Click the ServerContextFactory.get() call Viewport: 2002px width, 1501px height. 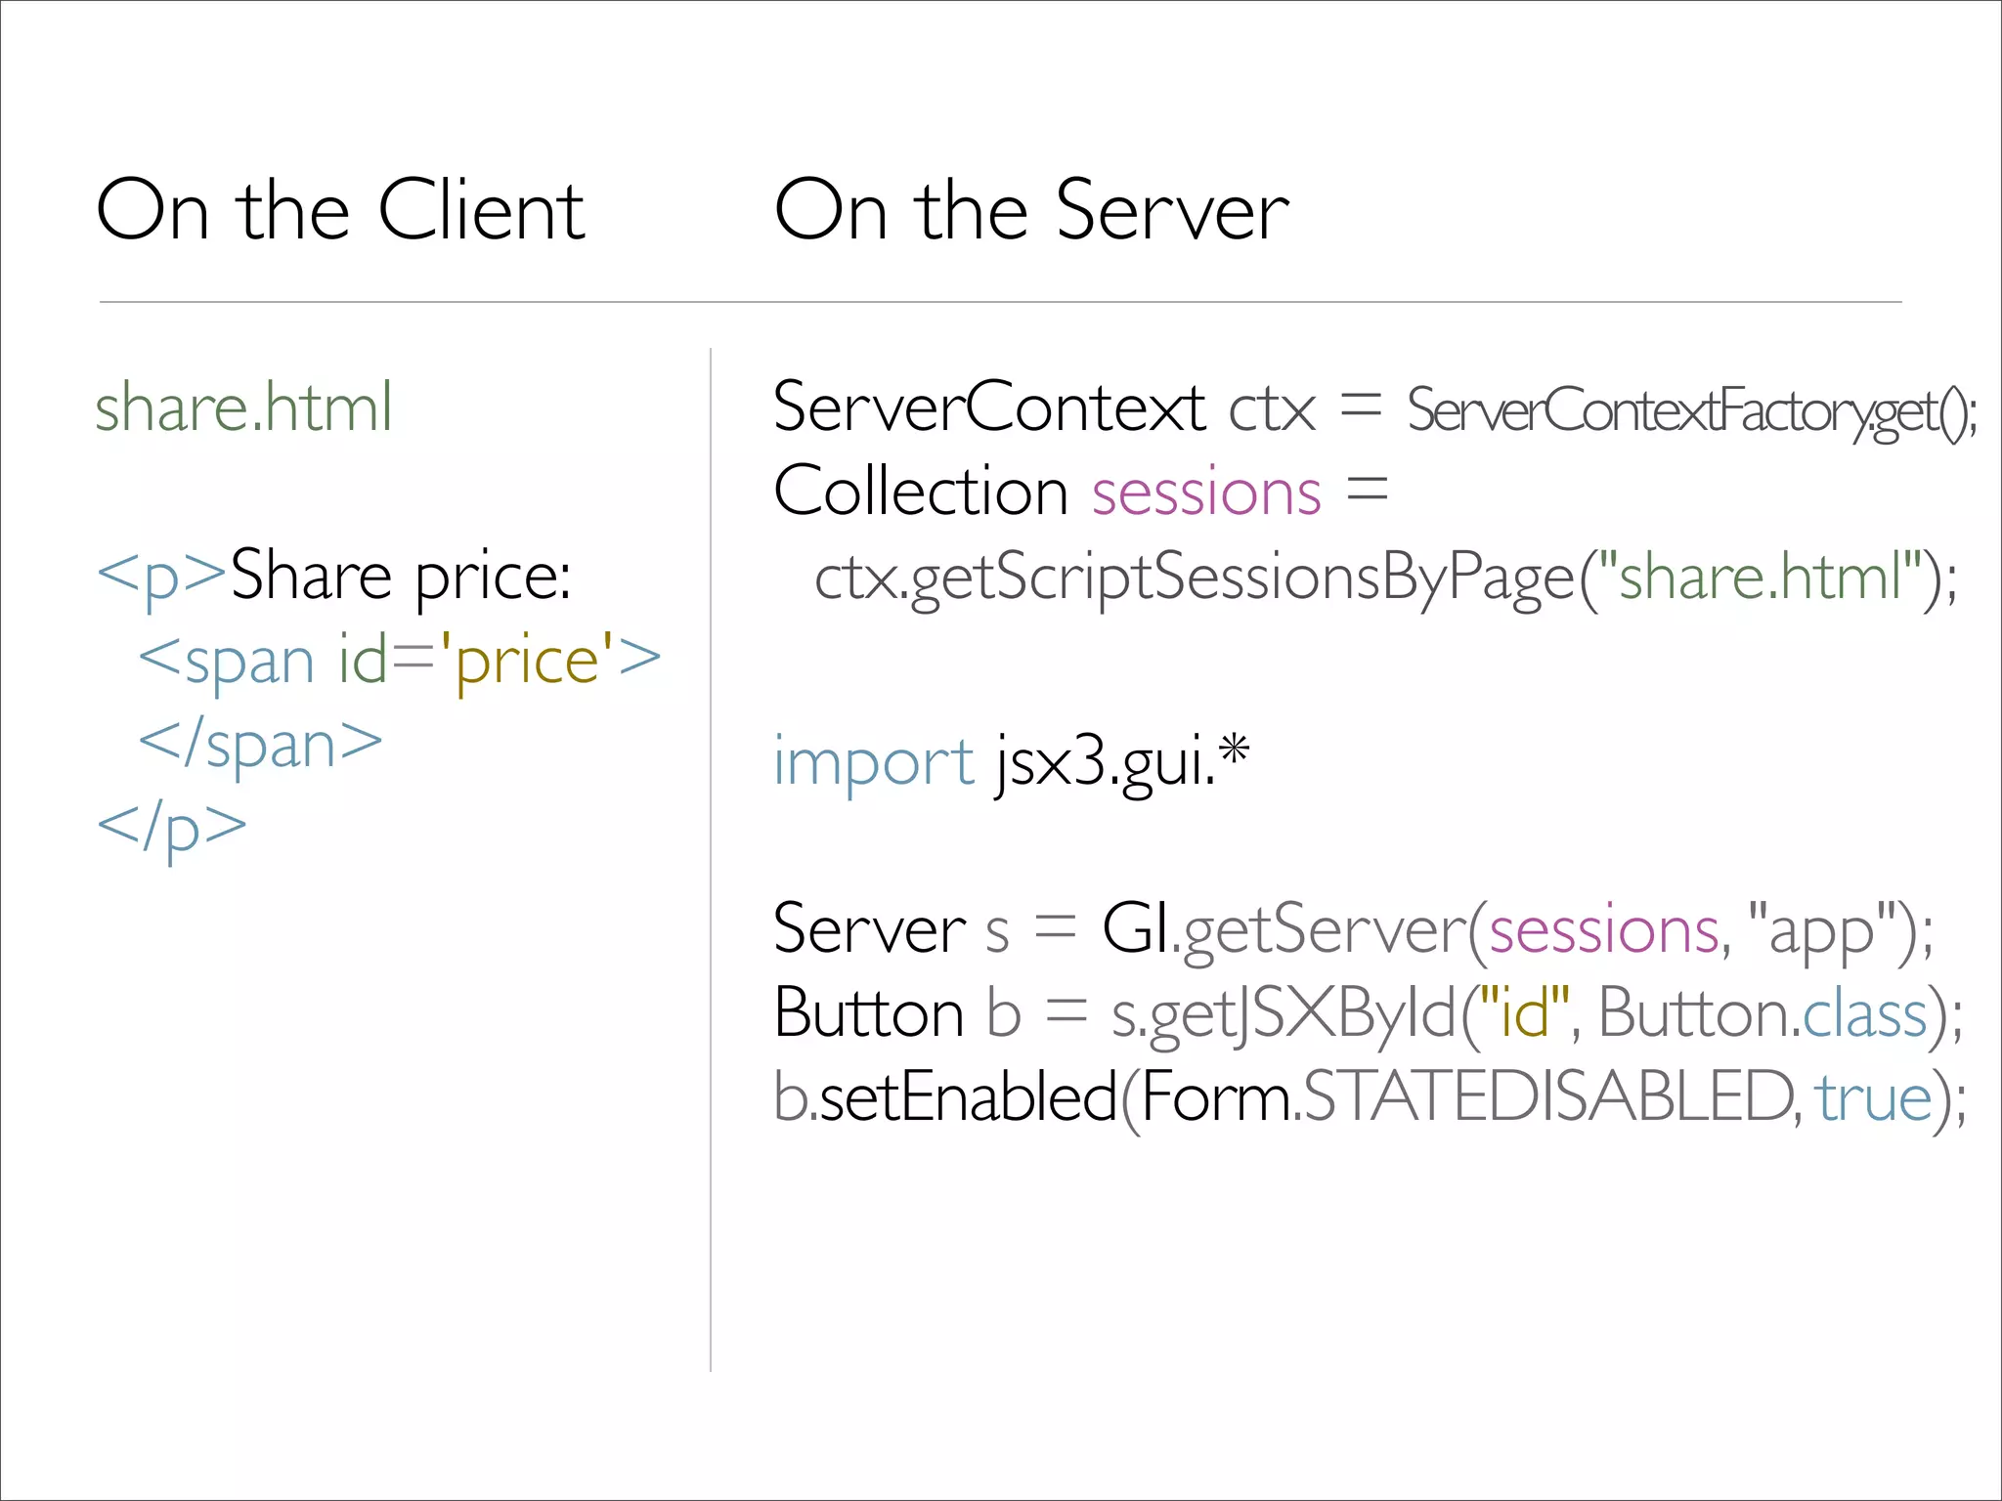[1691, 411]
